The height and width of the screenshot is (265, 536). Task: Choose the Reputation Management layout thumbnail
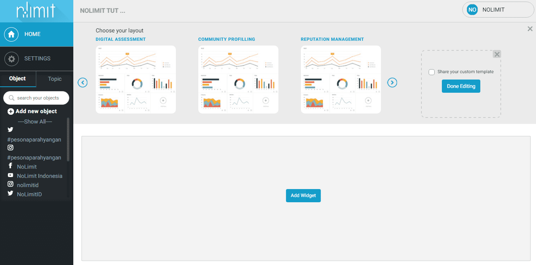pos(341,80)
